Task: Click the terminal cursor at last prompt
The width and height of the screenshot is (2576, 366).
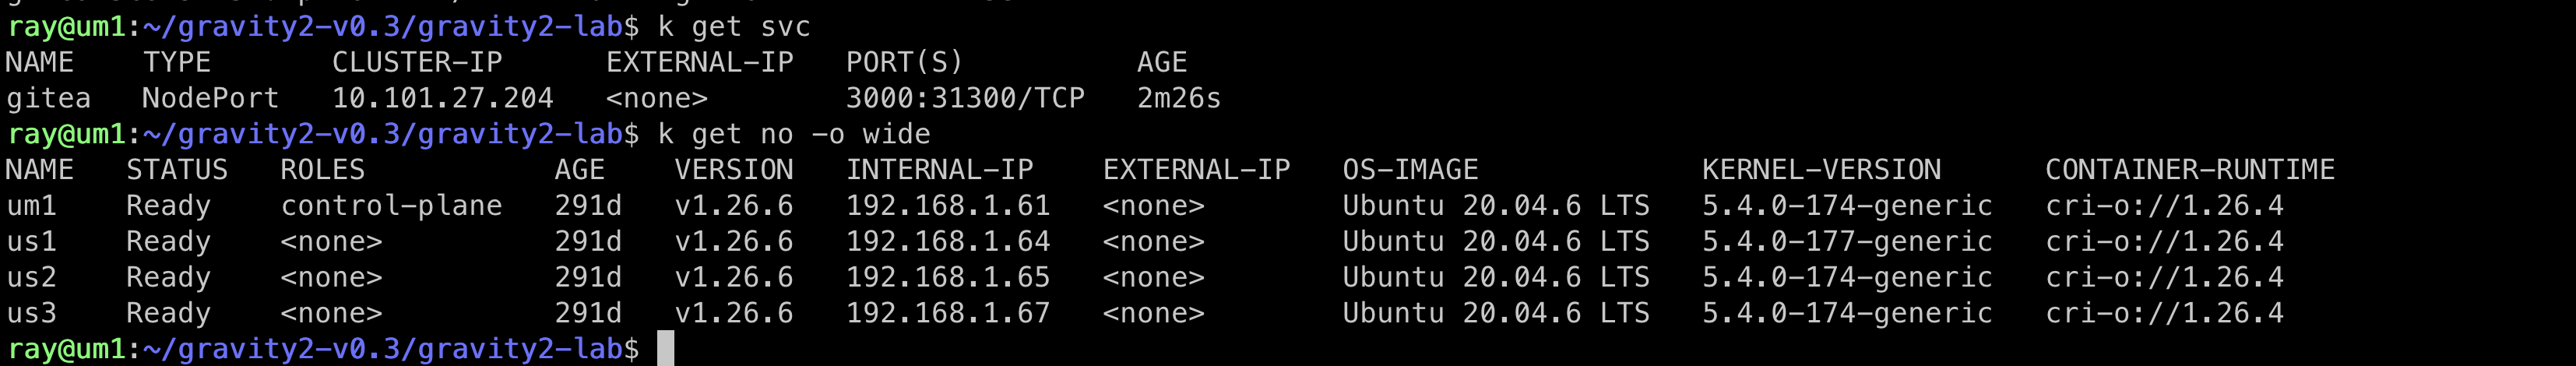Action: point(665,349)
